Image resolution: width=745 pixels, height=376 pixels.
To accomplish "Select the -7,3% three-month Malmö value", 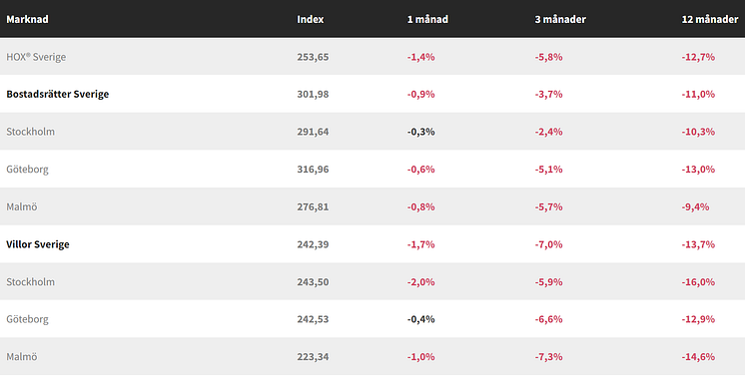I will 549,357.
